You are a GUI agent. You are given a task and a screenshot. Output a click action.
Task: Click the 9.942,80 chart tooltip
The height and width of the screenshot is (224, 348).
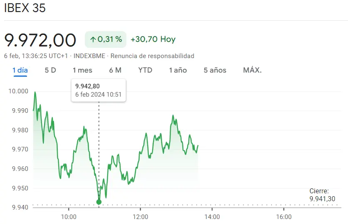(x=99, y=90)
